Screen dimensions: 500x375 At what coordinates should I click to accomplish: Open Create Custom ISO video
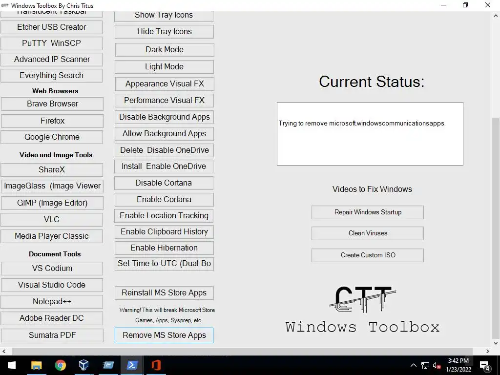(x=368, y=255)
